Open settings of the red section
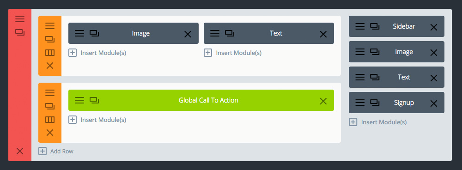This screenshot has height=170, width=462. [20, 19]
